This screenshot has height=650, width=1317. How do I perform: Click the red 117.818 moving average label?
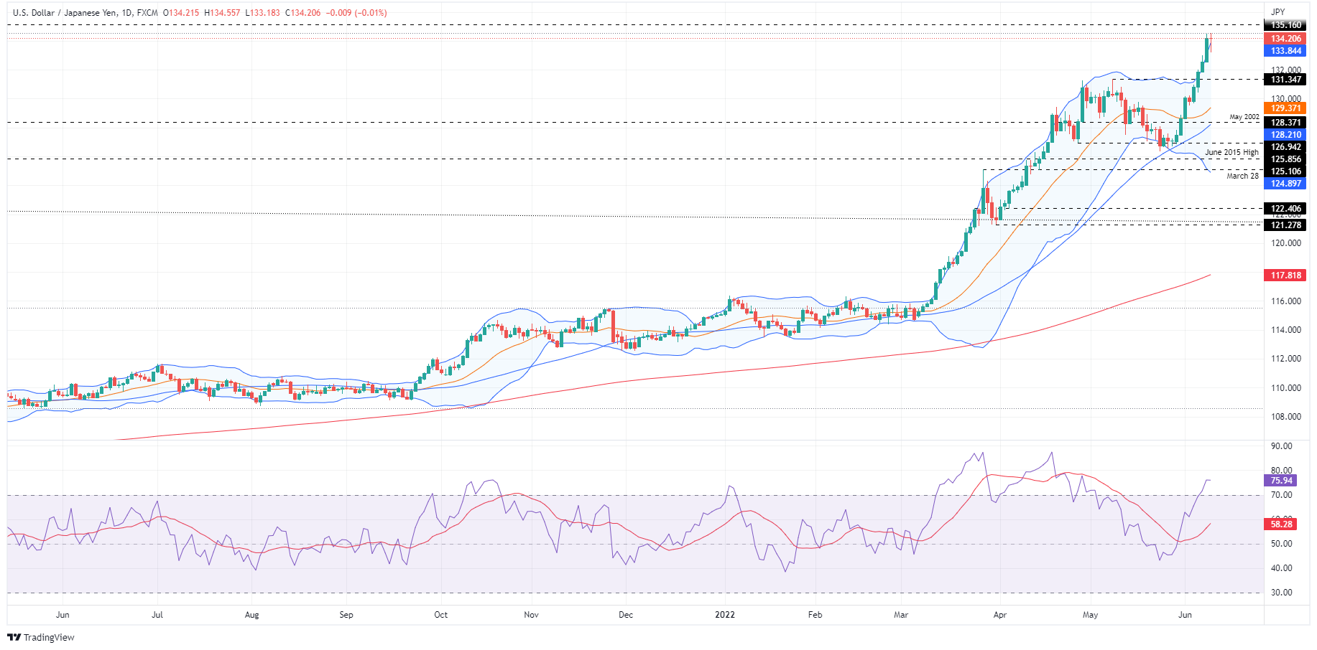point(1285,275)
